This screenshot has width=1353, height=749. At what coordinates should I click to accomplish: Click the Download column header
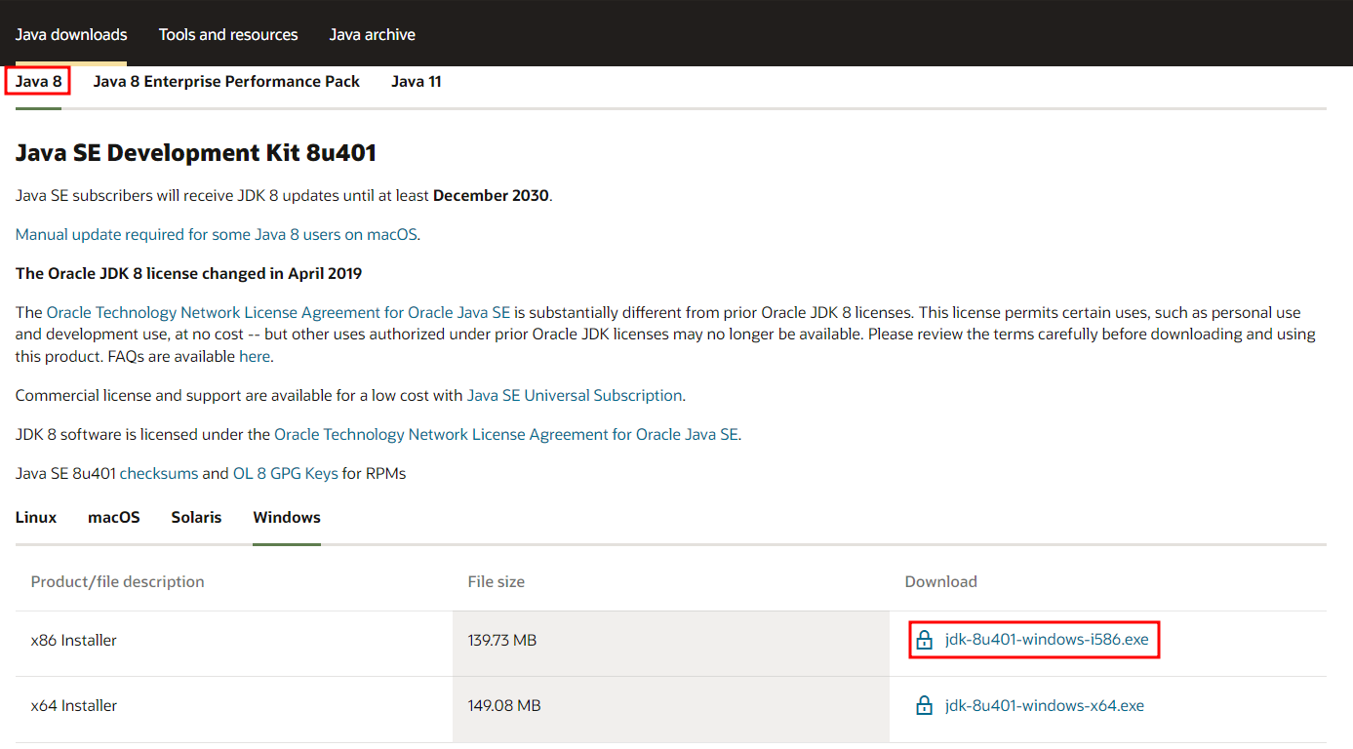(941, 581)
